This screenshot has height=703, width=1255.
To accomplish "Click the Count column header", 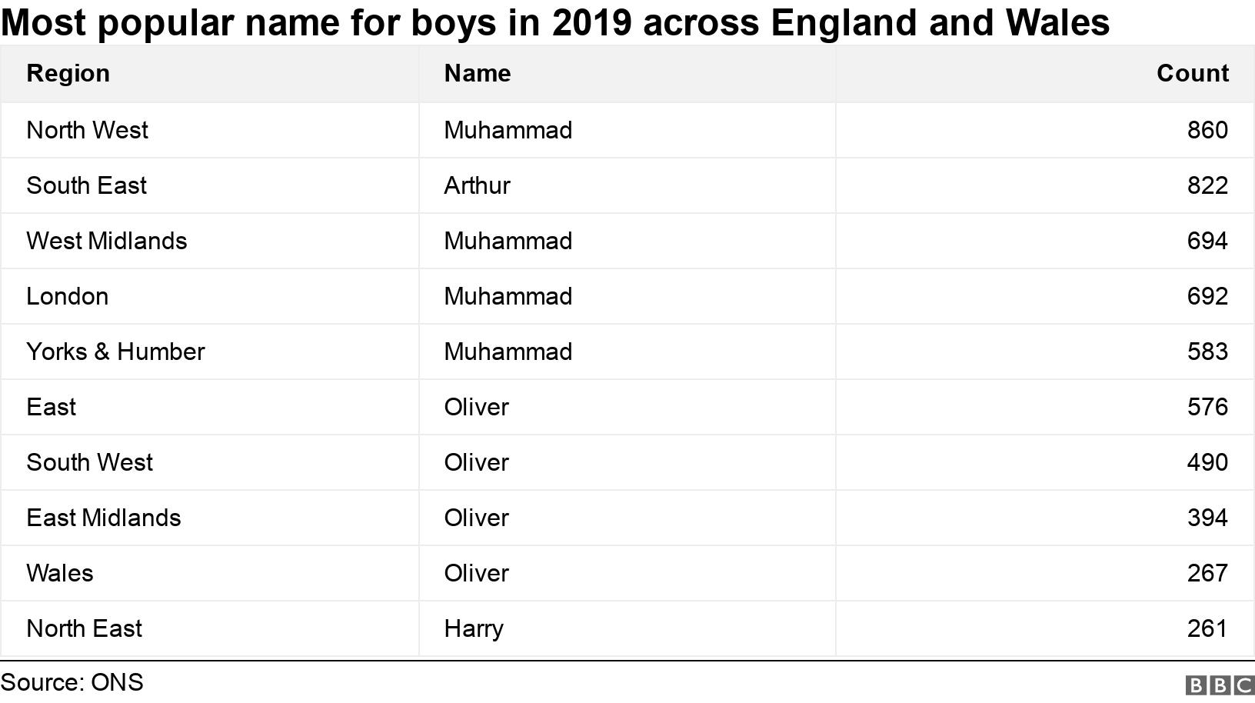I will (x=1192, y=73).
